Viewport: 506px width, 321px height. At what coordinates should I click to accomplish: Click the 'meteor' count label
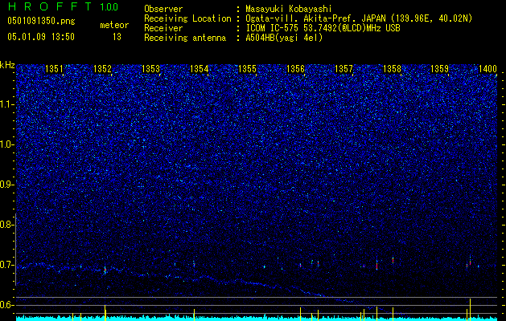coord(114,25)
